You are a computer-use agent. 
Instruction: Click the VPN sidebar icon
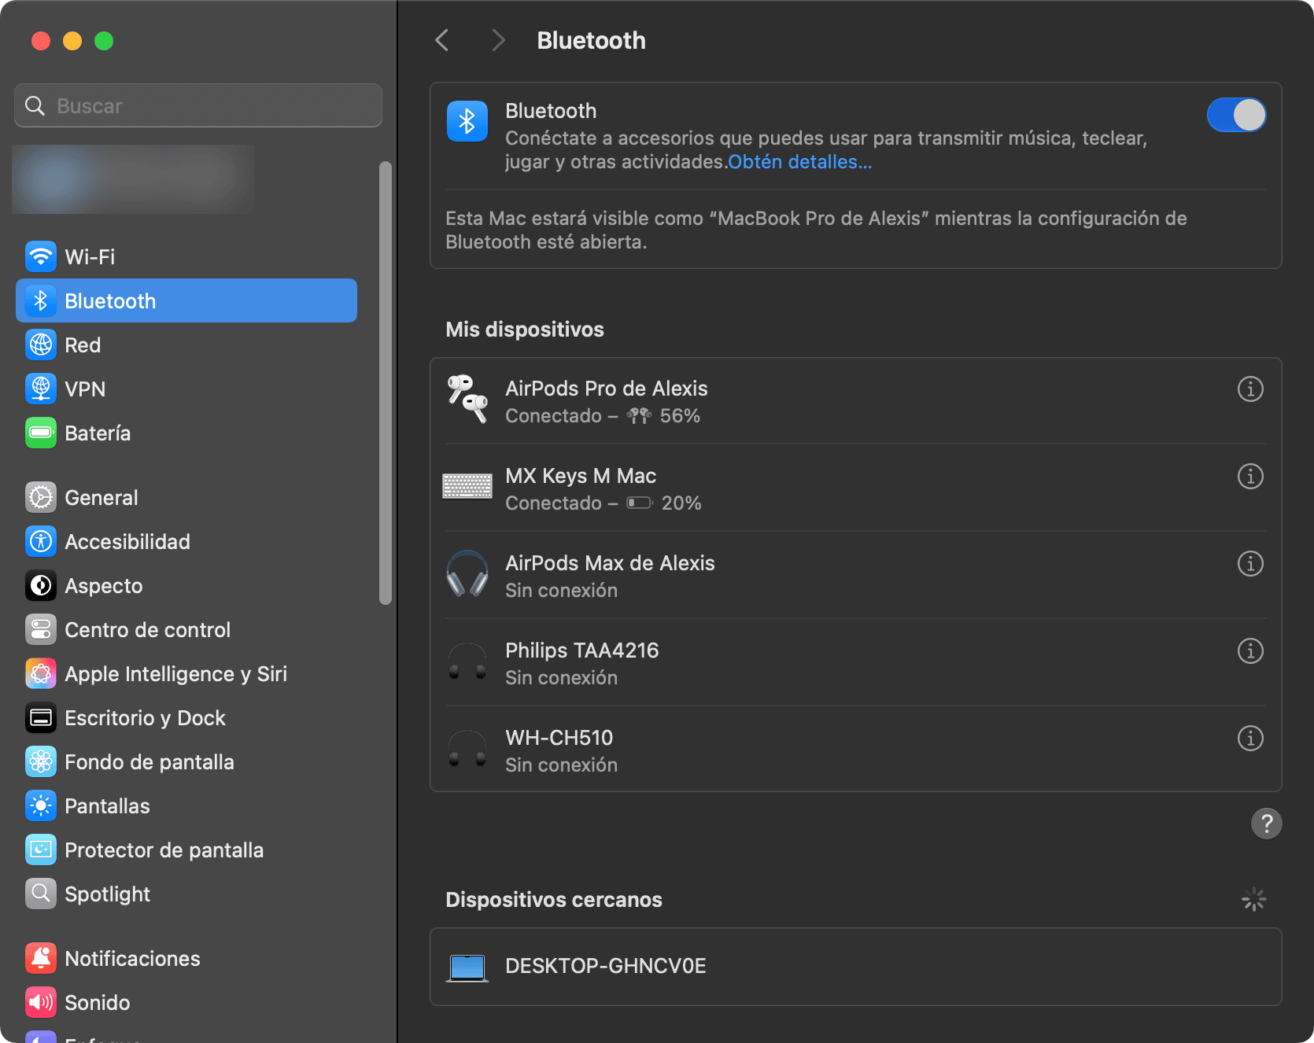[x=40, y=389]
